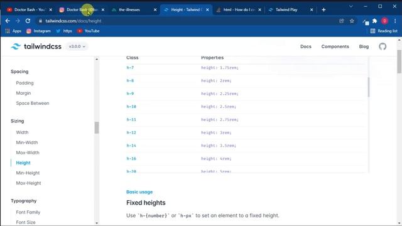This screenshot has height=226, width=402.
Task: Open a new tab with plus button
Action: click(323, 10)
